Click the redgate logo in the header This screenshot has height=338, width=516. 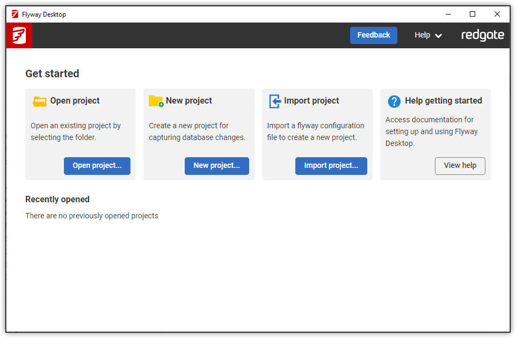coord(482,35)
